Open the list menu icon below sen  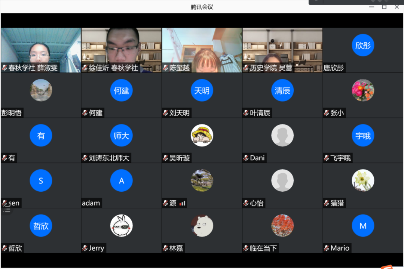point(7,209)
